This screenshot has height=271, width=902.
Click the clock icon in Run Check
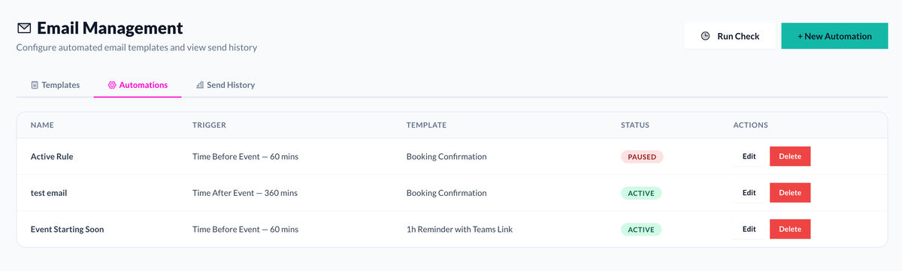[705, 36]
